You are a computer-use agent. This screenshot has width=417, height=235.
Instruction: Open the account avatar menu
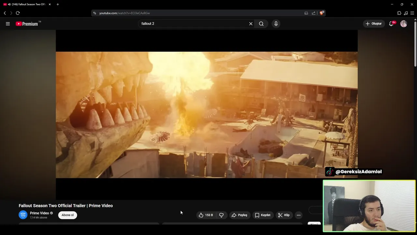(404, 23)
